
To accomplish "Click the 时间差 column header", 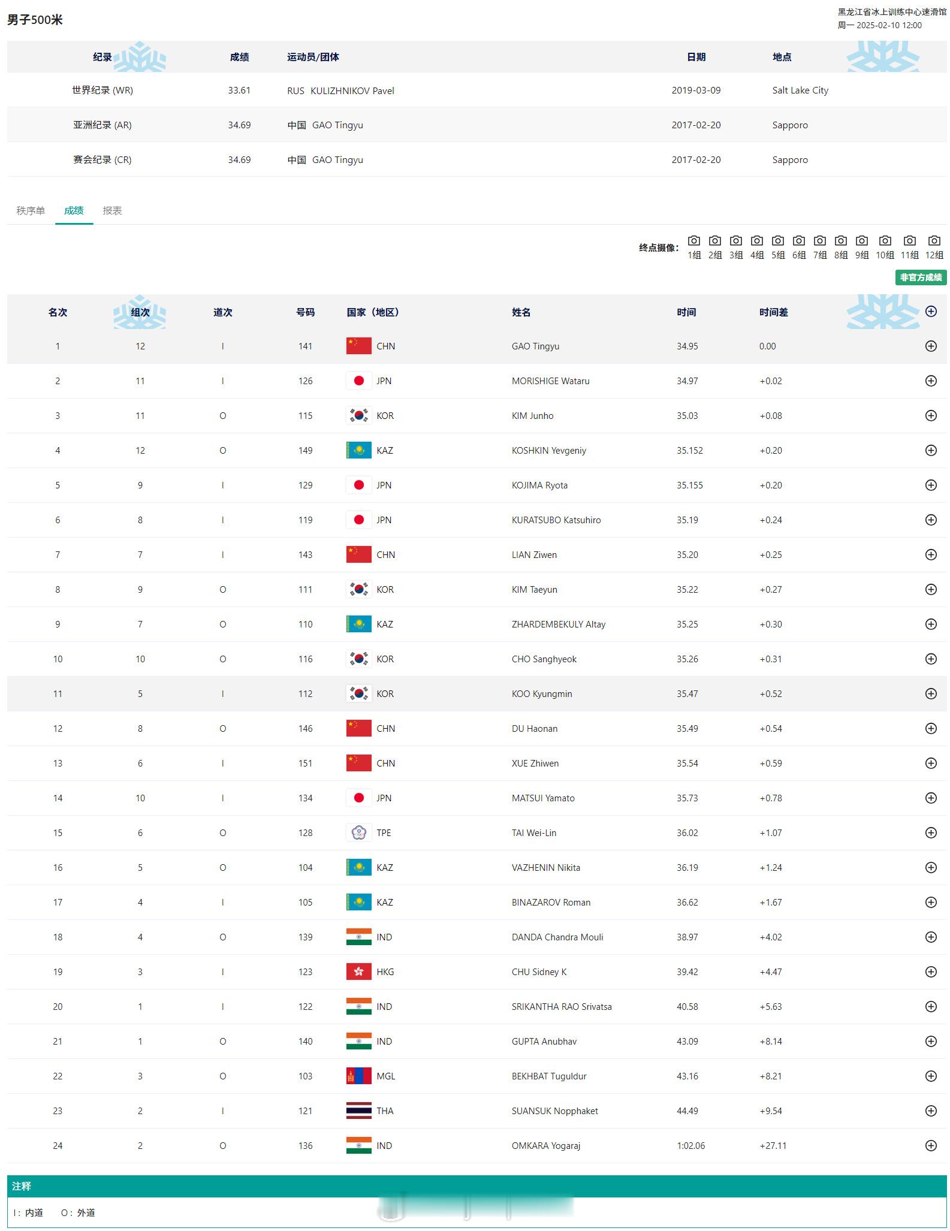I will click(773, 312).
